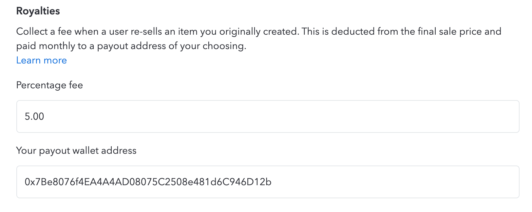Click the 0x7Be8076f wallet address text
532x212 pixels.
148,182
